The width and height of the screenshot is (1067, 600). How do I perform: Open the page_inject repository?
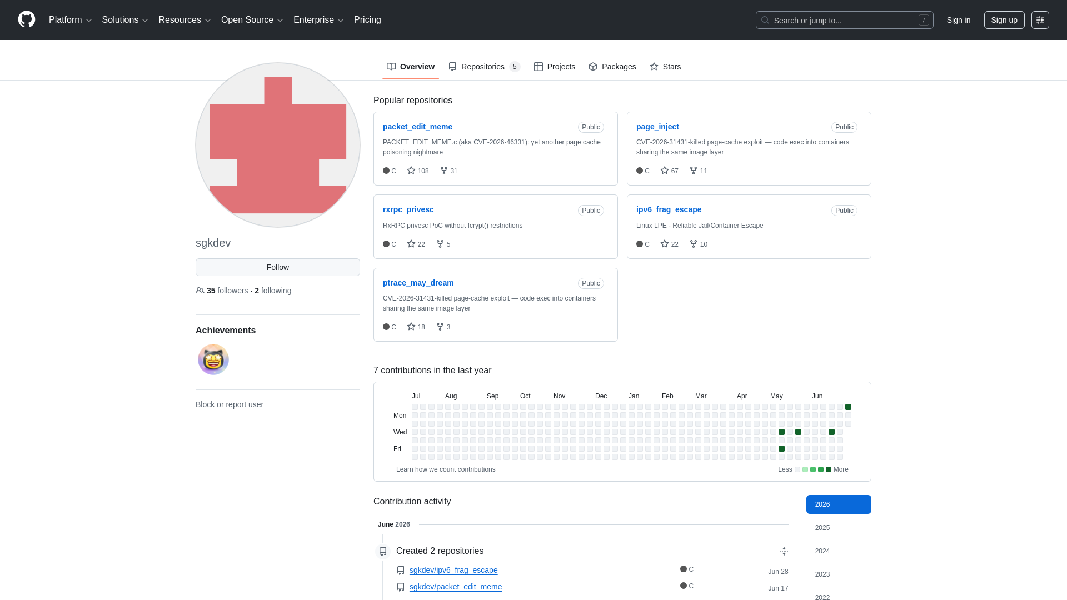pyautogui.click(x=657, y=127)
